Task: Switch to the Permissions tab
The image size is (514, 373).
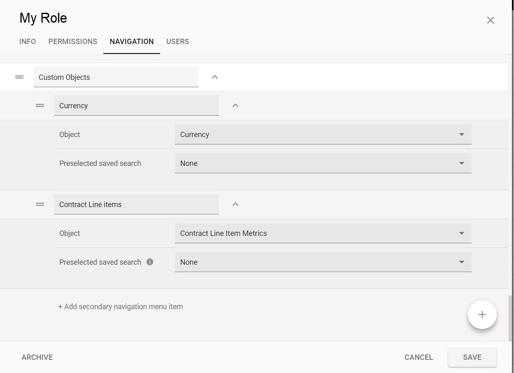Action: pyautogui.click(x=73, y=42)
